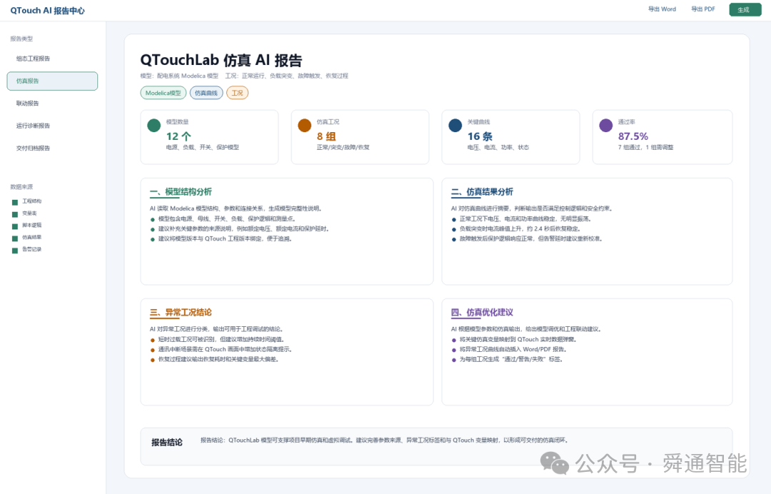Click the purple circle in 通过率 card
This screenshot has height=494, width=771.
[x=606, y=126]
